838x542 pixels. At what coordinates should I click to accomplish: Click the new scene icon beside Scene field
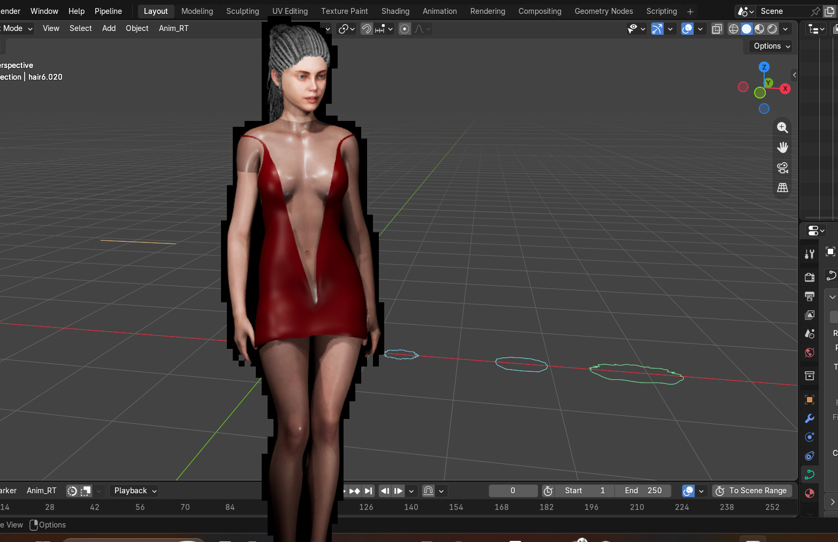coord(829,11)
